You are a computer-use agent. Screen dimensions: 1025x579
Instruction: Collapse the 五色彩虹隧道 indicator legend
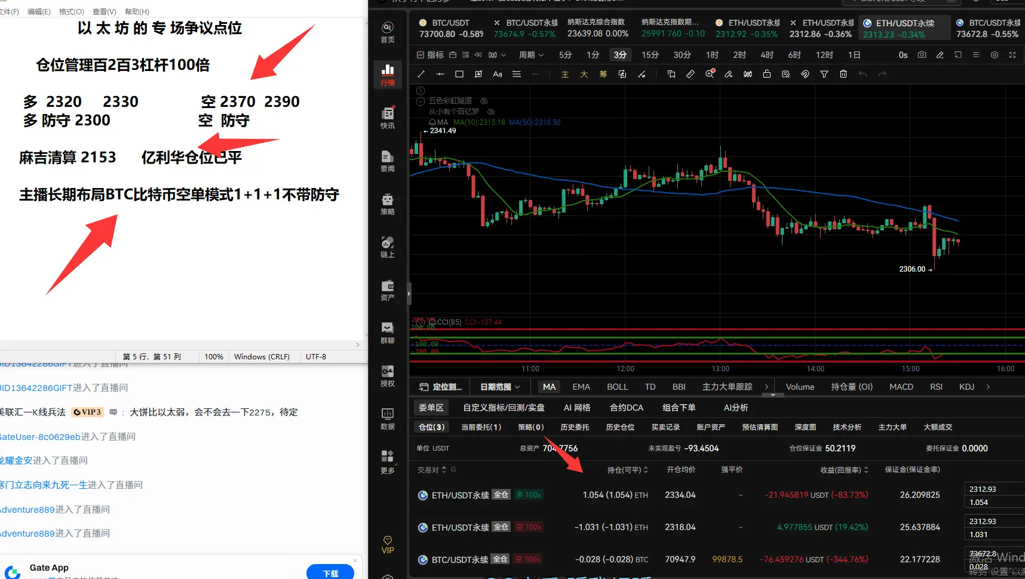(x=421, y=101)
